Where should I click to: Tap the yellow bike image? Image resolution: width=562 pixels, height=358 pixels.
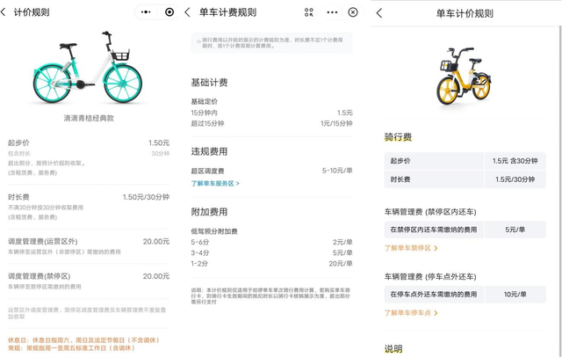464,76
